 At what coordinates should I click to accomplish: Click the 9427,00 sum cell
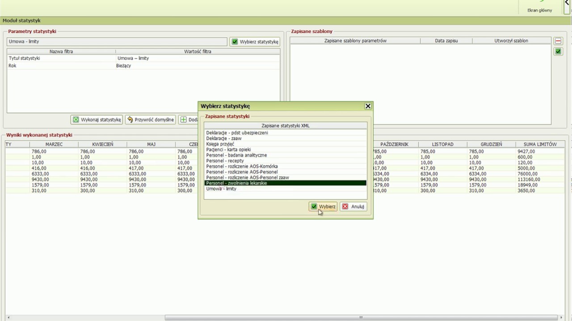coord(526,152)
